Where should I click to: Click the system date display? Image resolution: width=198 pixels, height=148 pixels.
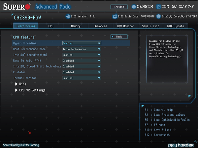point(178,7)
